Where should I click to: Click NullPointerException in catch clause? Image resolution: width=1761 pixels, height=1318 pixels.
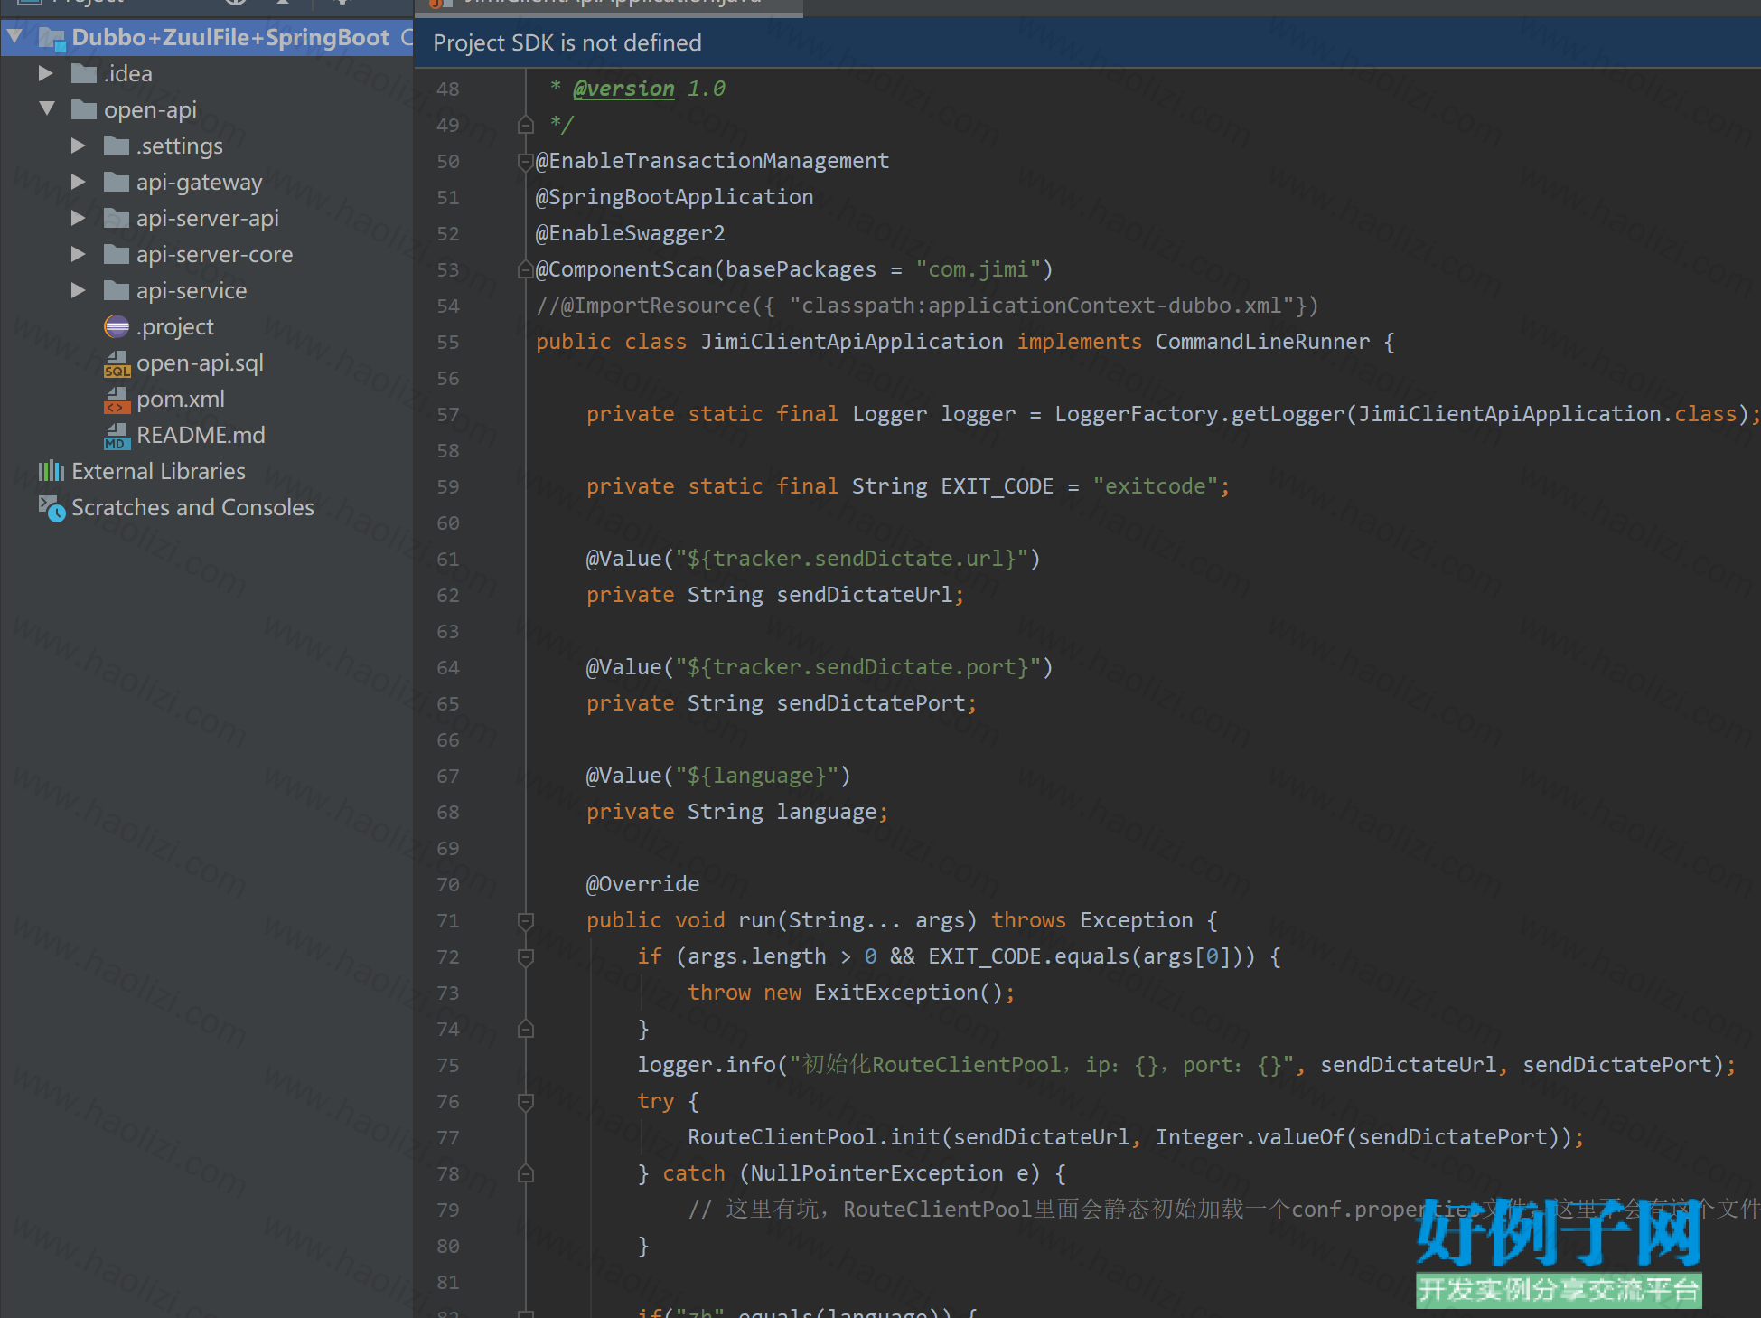pyautogui.click(x=877, y=1173)
